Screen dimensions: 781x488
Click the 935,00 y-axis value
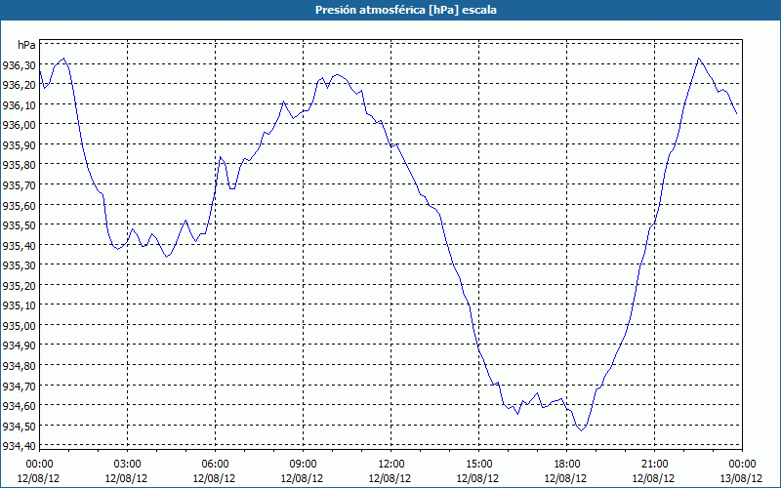point(19,325)
